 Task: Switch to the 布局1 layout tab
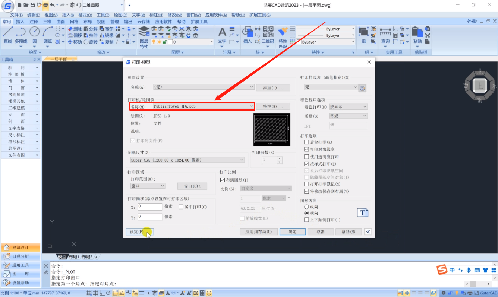point(75,257)
